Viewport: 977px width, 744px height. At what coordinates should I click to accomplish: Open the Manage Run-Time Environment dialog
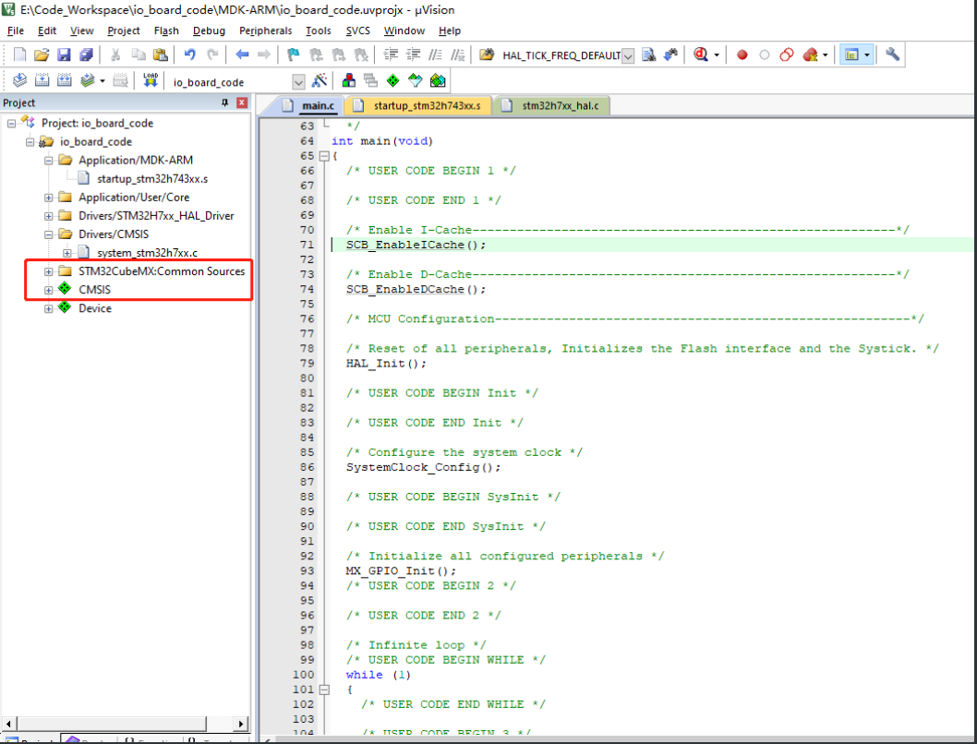pyautogui.click(x=392, y=80)
